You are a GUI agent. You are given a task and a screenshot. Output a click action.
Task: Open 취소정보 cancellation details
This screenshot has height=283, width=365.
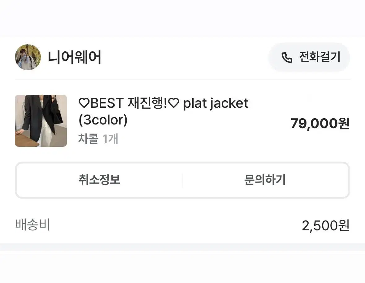point(99,180)
